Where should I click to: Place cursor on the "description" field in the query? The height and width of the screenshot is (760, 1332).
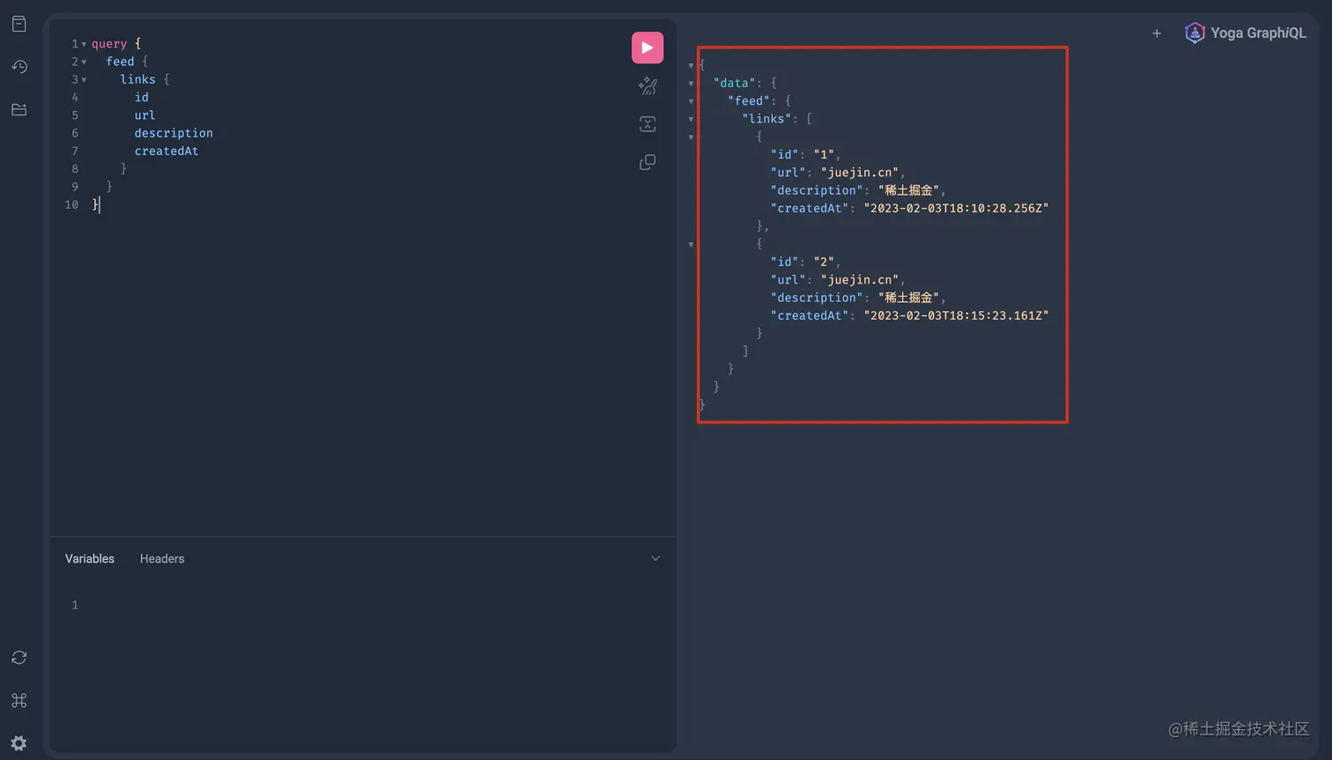174,133
